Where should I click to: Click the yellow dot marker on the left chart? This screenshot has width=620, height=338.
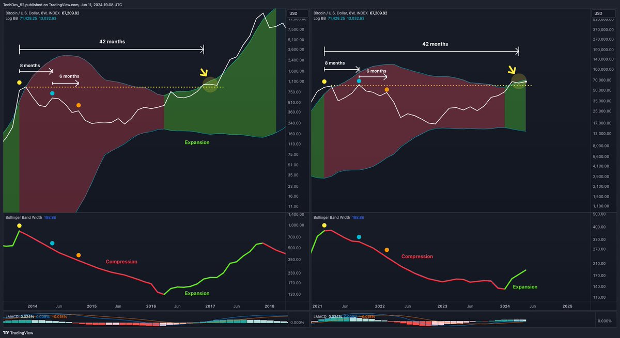point(19,82)
